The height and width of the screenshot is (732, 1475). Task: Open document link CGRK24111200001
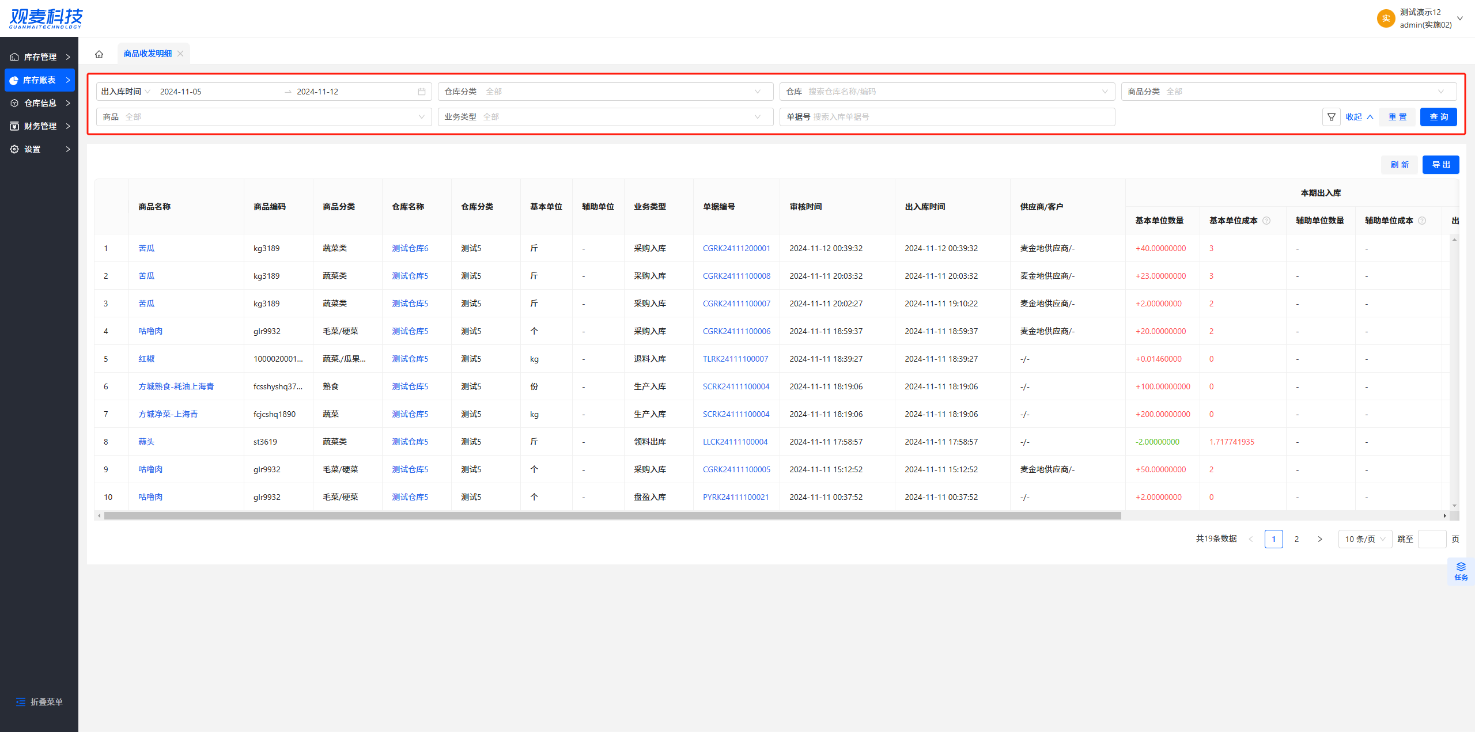coord(736,248)
